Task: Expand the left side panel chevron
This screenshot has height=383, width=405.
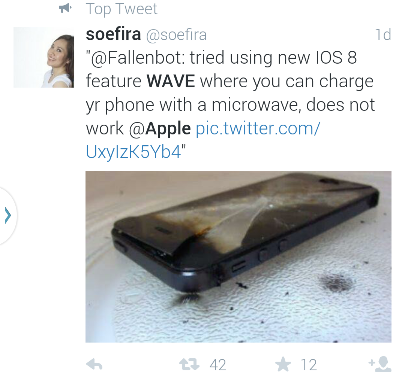Action: tap(7, 215)
